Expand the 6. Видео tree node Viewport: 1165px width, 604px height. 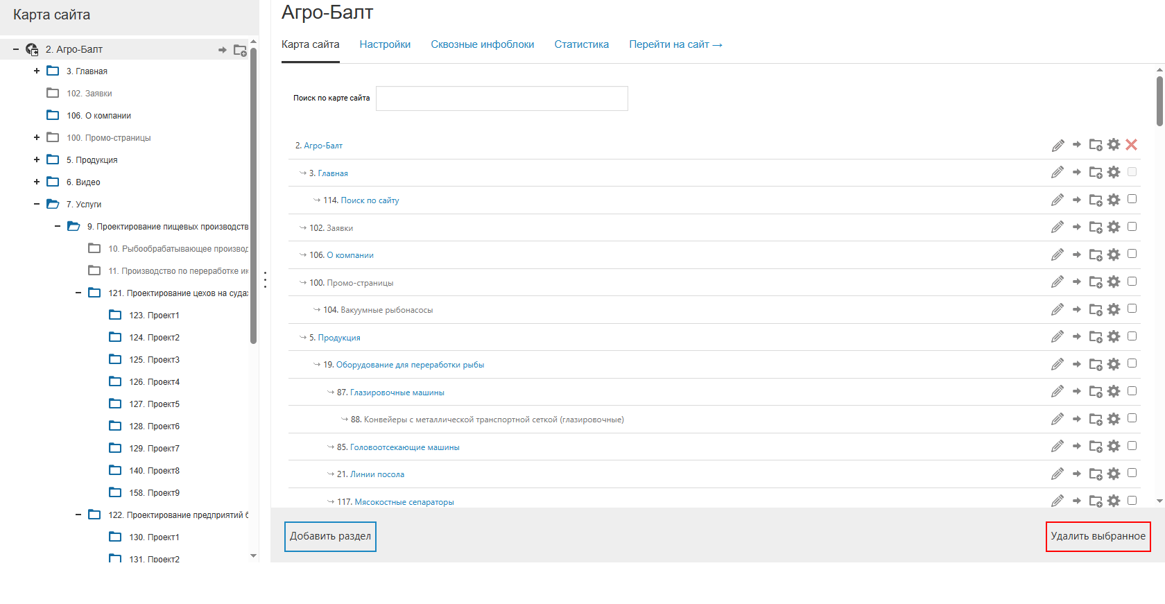click(37, 182)
